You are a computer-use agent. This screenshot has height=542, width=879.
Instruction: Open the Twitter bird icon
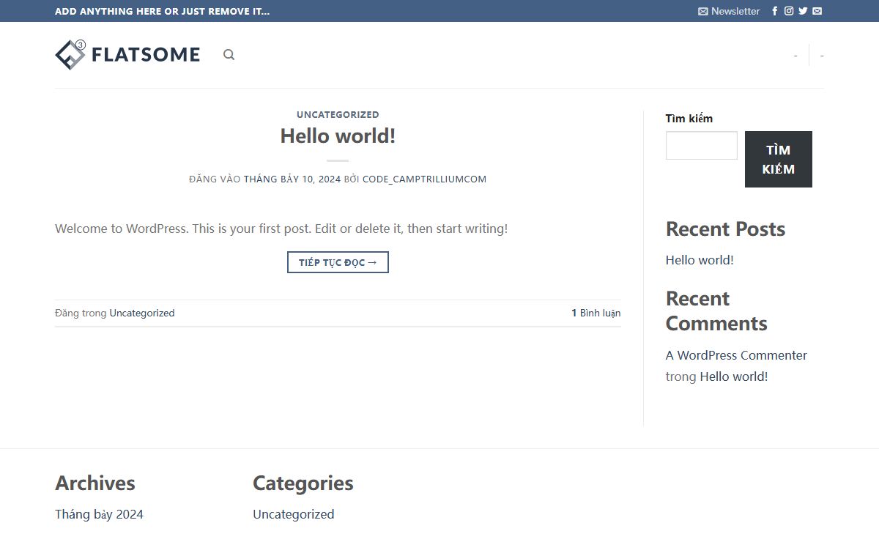(x=803, y=11)
